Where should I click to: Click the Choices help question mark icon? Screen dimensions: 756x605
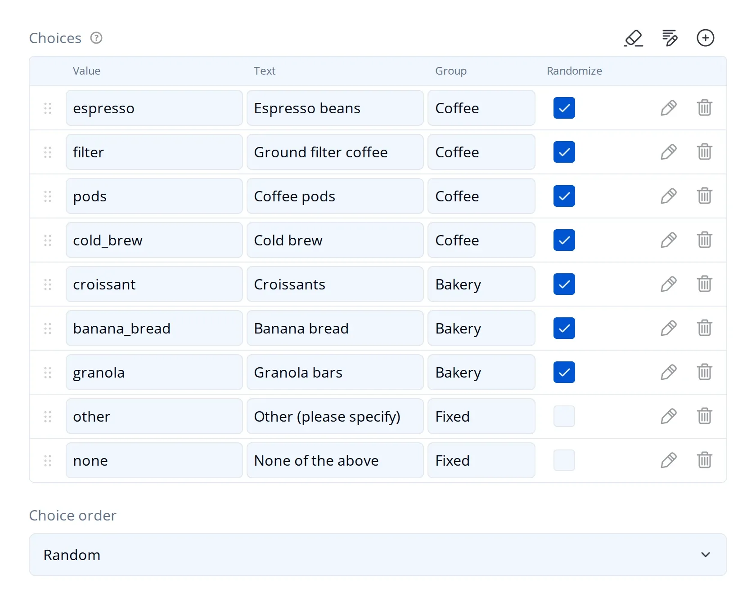(x=96, y=38)
